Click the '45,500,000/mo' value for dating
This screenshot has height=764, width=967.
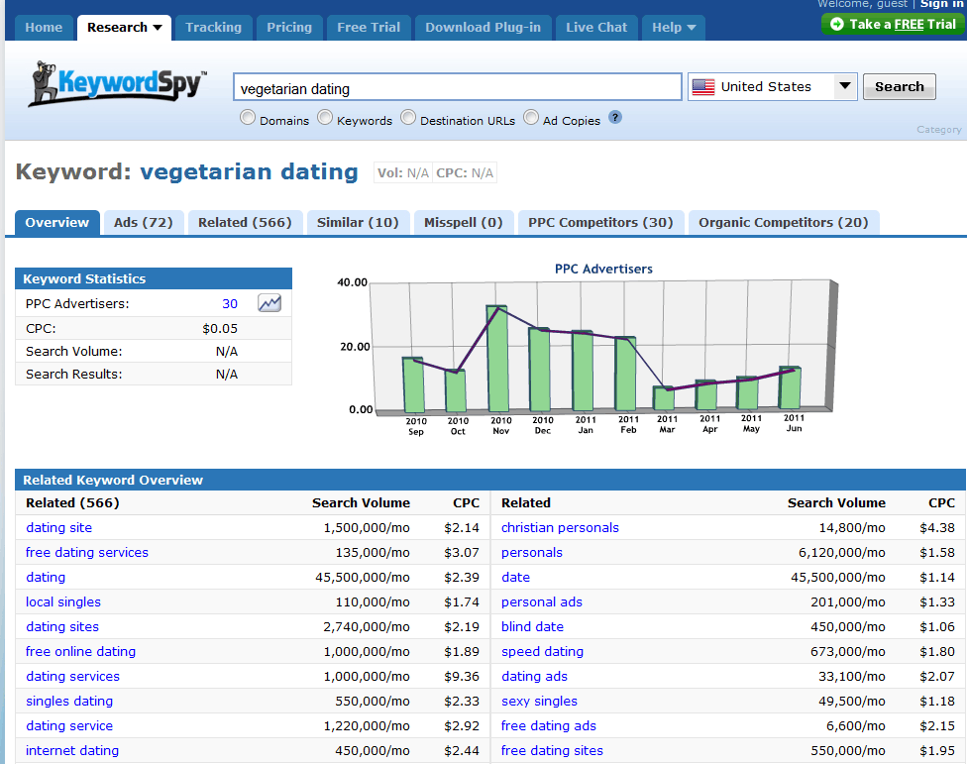(x=363, y=577)
